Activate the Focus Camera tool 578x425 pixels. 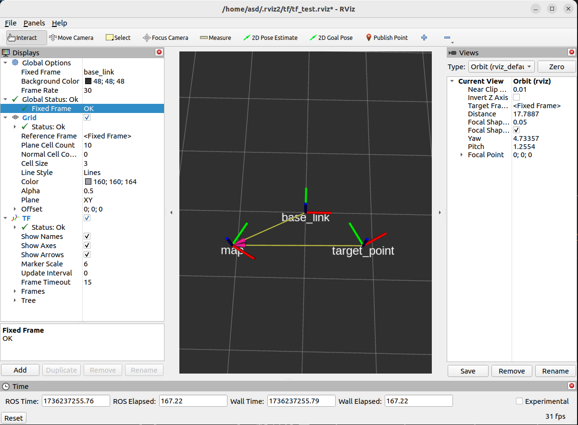(165, 37)
